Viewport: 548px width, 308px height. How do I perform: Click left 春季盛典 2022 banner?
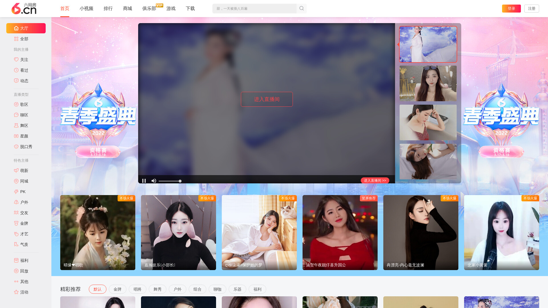click(98, 120)
